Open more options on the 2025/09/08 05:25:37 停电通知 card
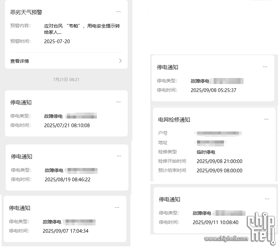Viewport: 280px width, 250px height. click(265, 67)
